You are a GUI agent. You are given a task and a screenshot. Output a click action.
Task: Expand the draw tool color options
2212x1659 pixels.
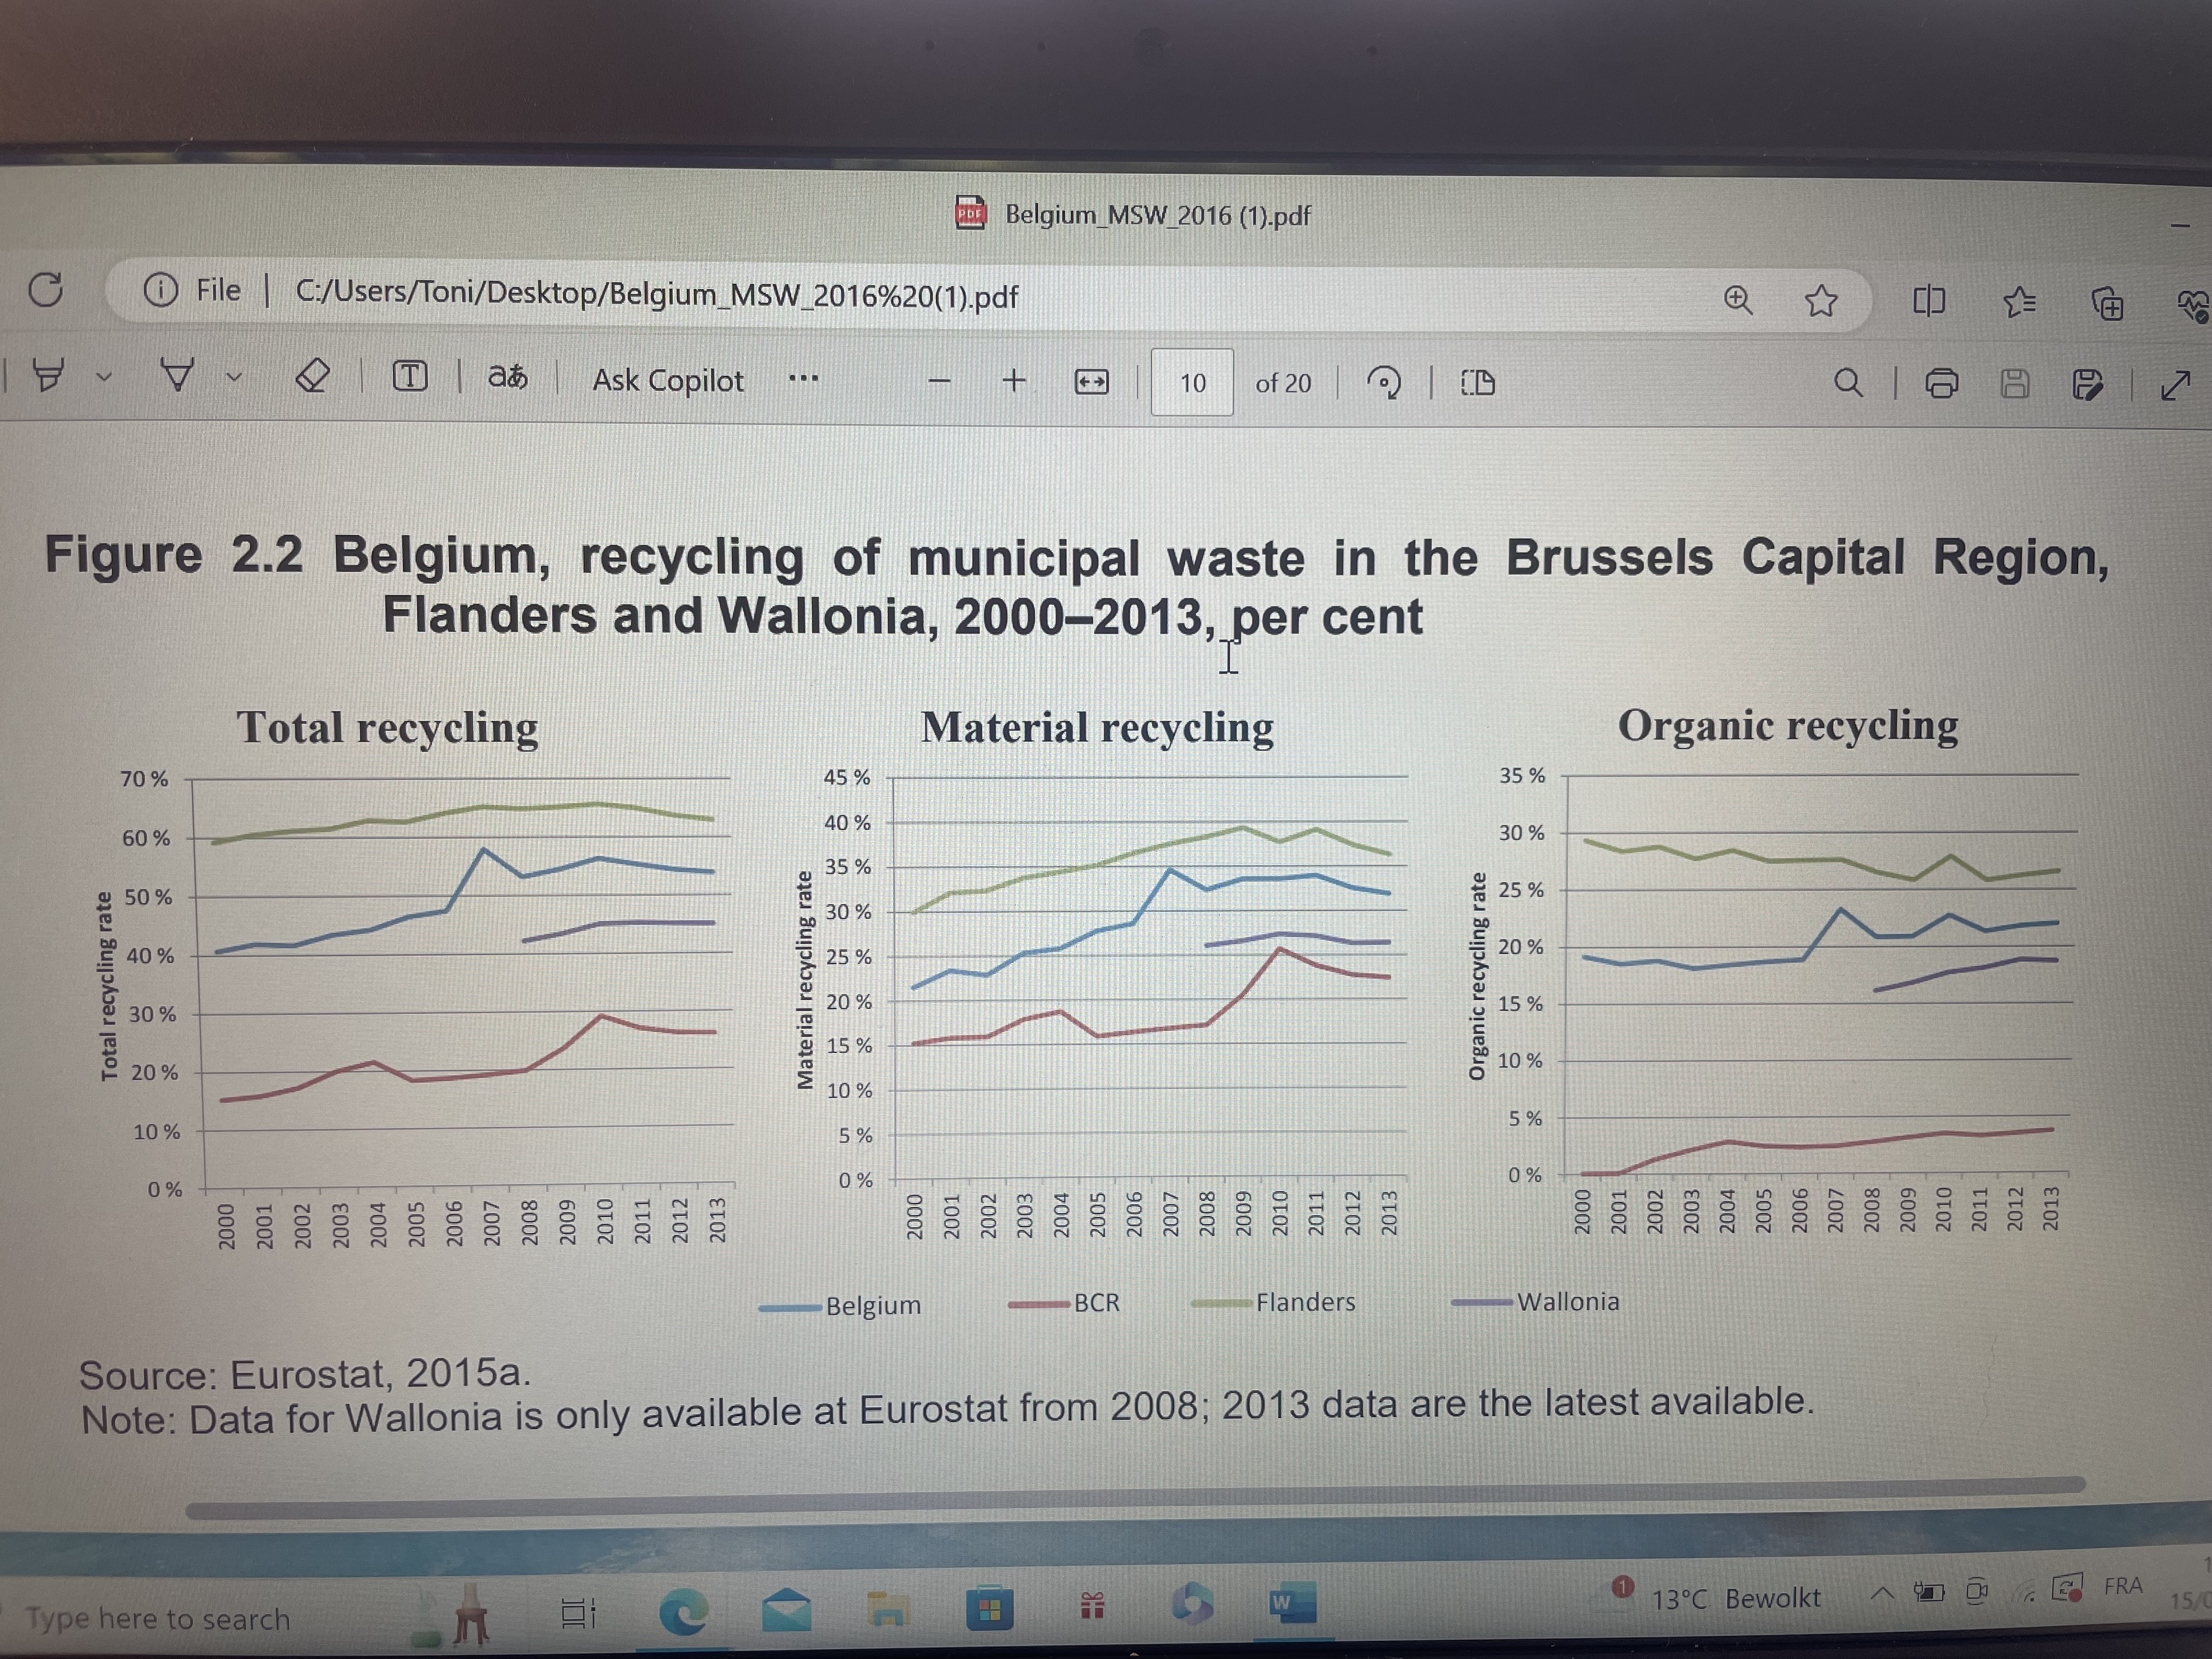234,378
